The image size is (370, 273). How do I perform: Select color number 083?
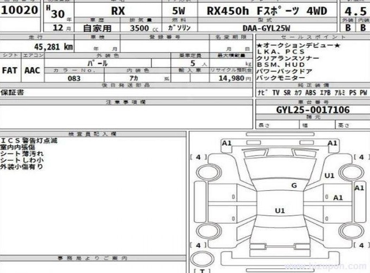[x=74, y=78]
